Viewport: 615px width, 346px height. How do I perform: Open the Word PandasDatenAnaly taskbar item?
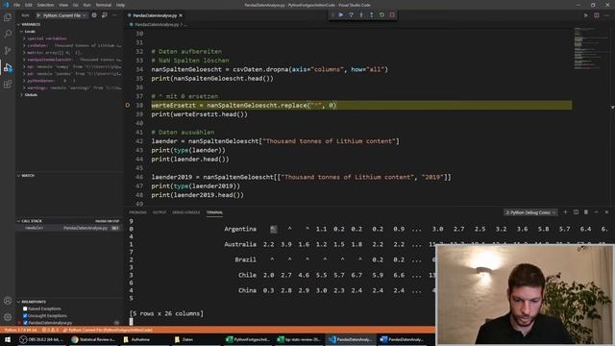[x=403, y=339]
